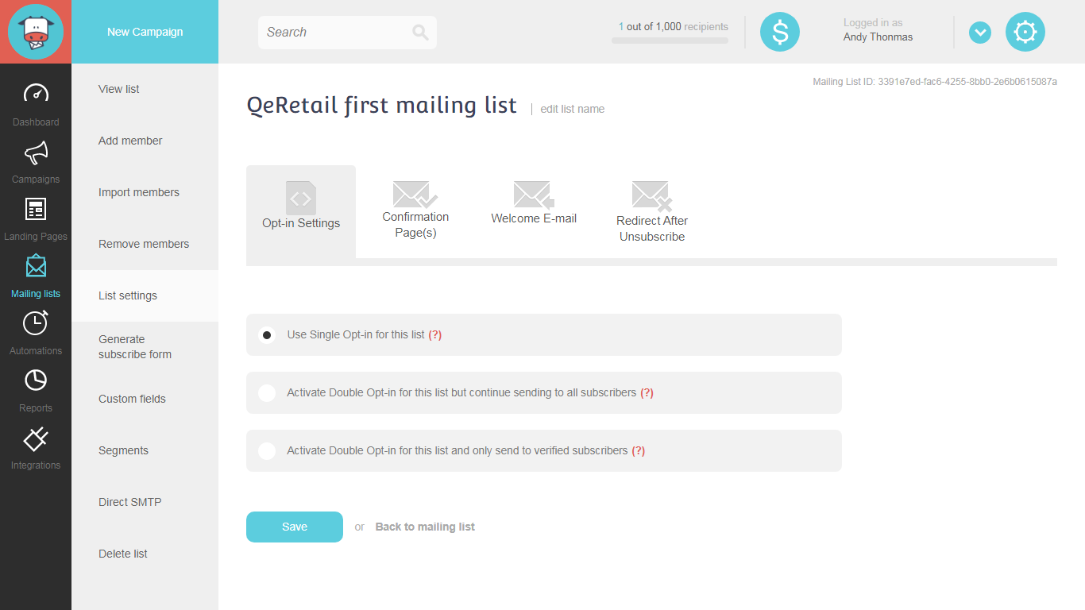Select Double Opt-in, send to all subscribers
Viewport: 1085px width, 610px height.
[267, 393]
